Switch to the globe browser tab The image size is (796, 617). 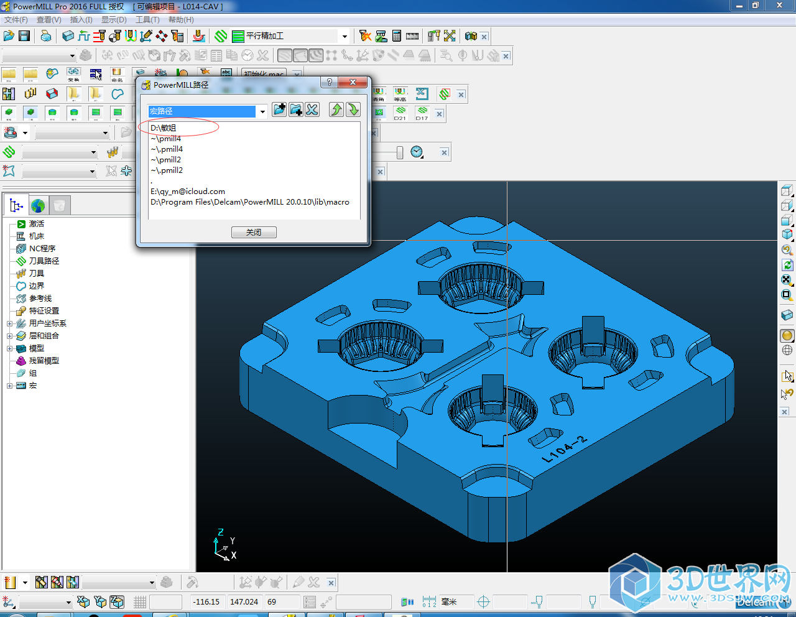pos(38,205)
